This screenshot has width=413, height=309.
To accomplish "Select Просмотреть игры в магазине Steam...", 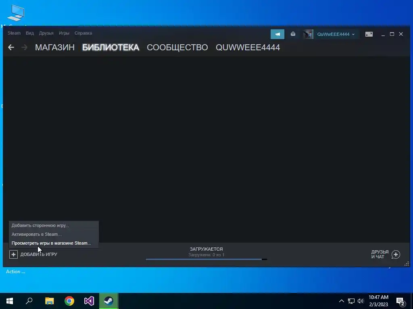I will (54, 243).
